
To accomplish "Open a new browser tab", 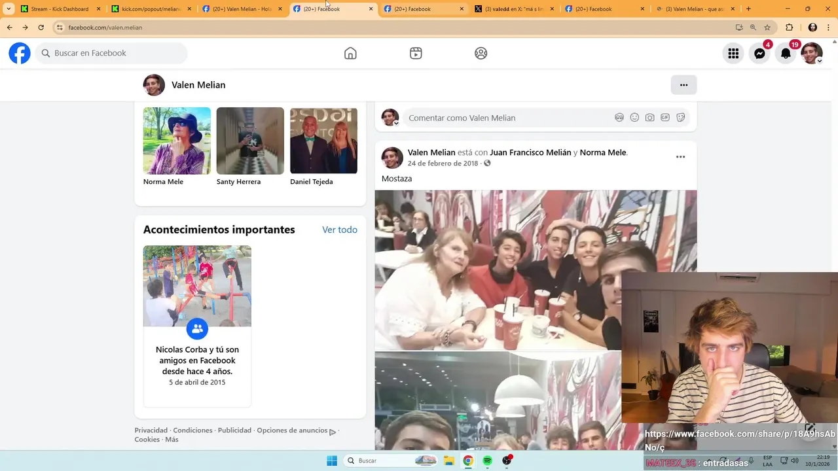I will coord(748,9).
